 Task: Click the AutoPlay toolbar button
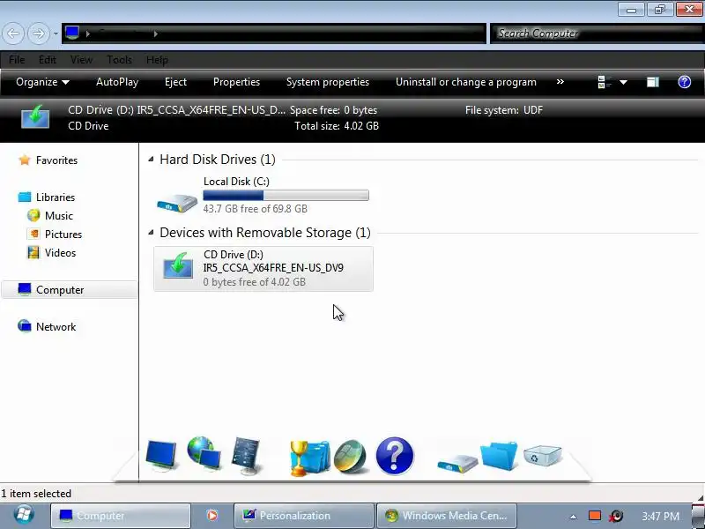(117, 82)
